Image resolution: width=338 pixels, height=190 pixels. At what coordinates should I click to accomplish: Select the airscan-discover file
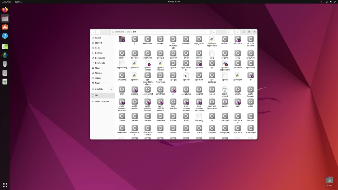(x=251, y=41)
